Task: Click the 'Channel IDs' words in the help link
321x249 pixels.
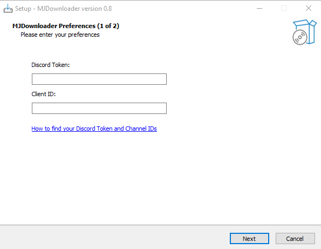Action: [141, 129]
